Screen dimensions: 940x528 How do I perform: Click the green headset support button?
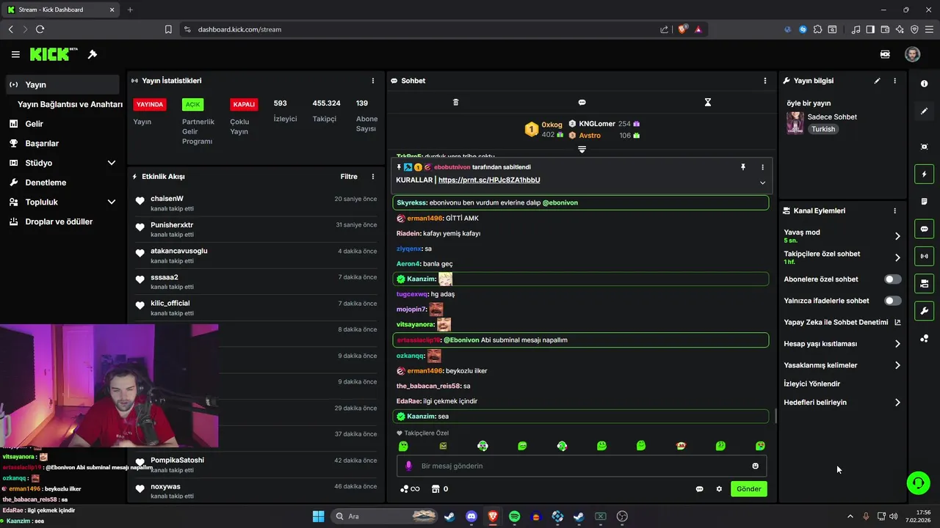point(919,483)
